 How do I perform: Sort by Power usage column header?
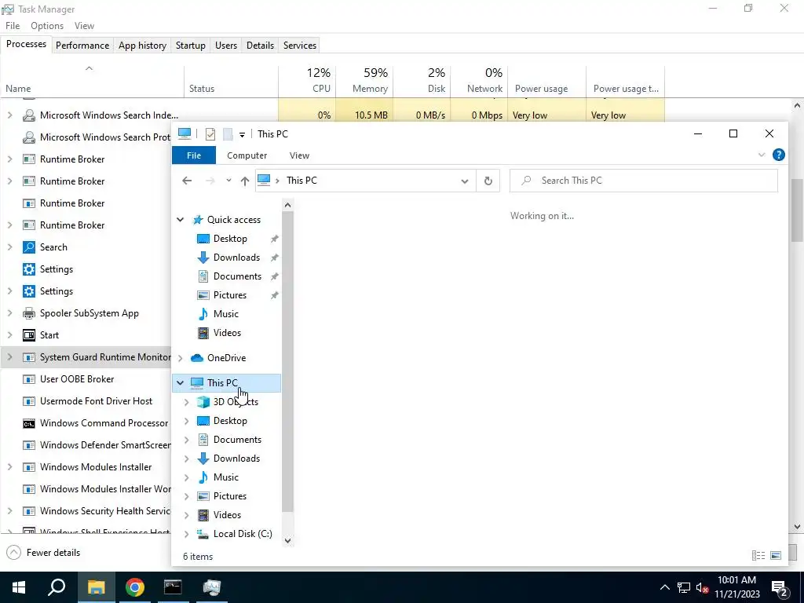point(547,81)
